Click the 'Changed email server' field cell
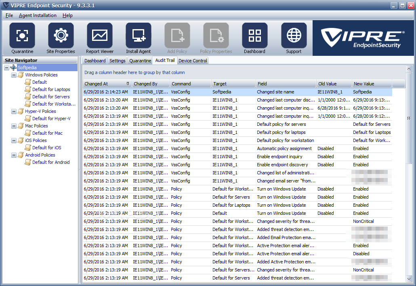Viewport: 416px width, 286px height. (286, 181)
